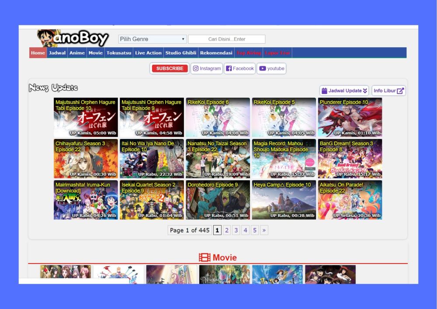The image size is (437, 309).
Task: Go to pagination page 2
Action: point(227,230)
